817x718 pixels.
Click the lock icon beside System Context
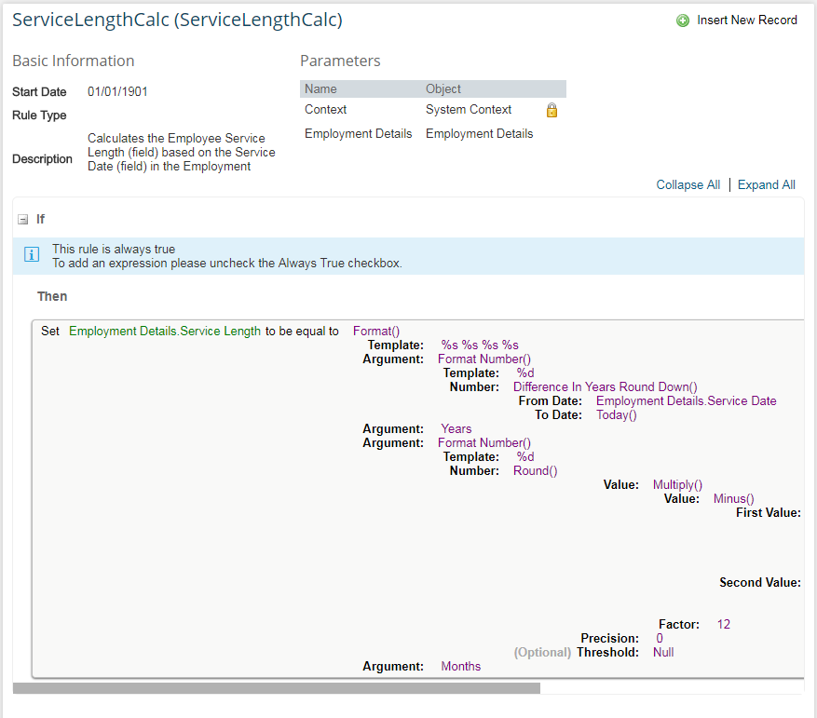pos(551,110)
